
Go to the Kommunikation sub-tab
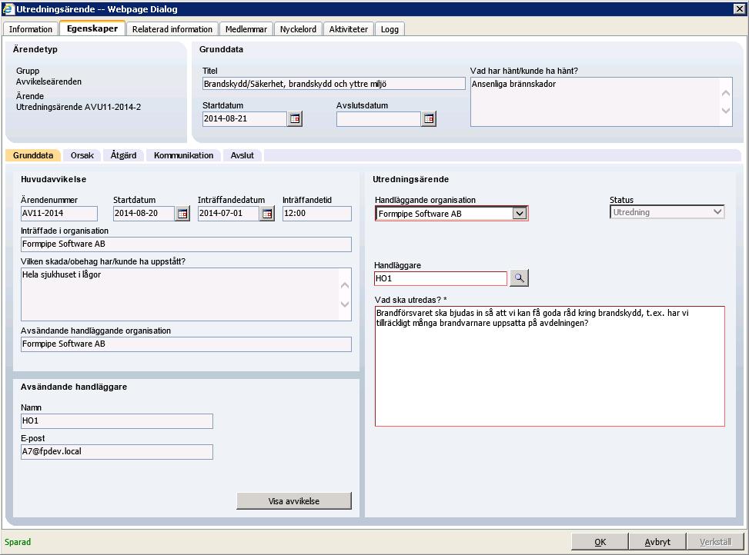183,155
